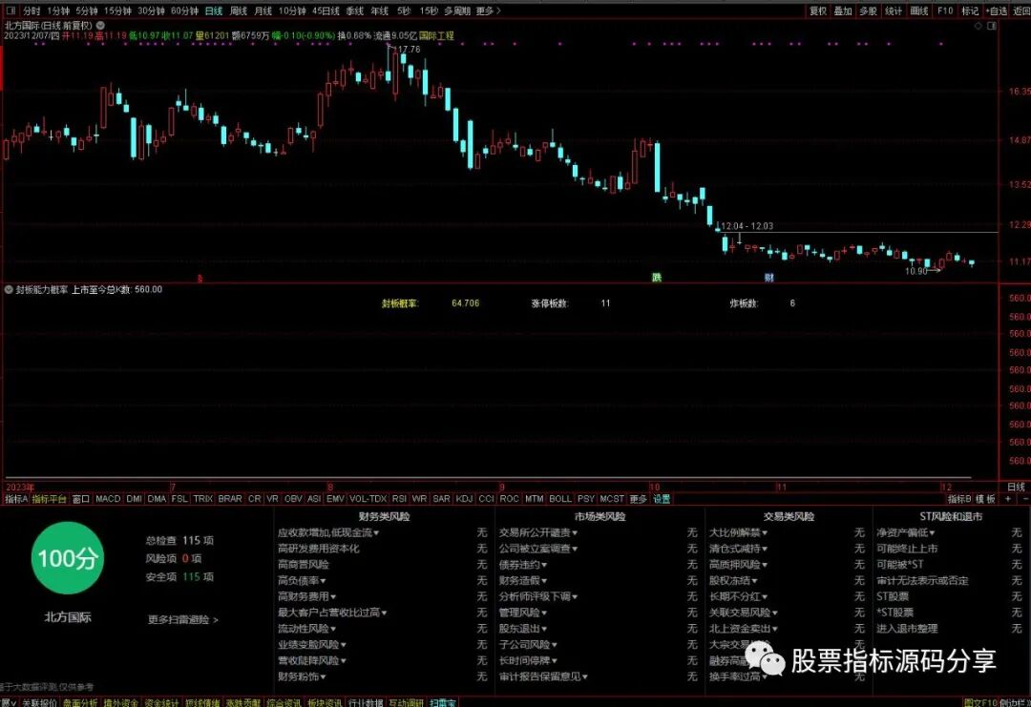
Task: Open F10 company info
Action: 945,11
